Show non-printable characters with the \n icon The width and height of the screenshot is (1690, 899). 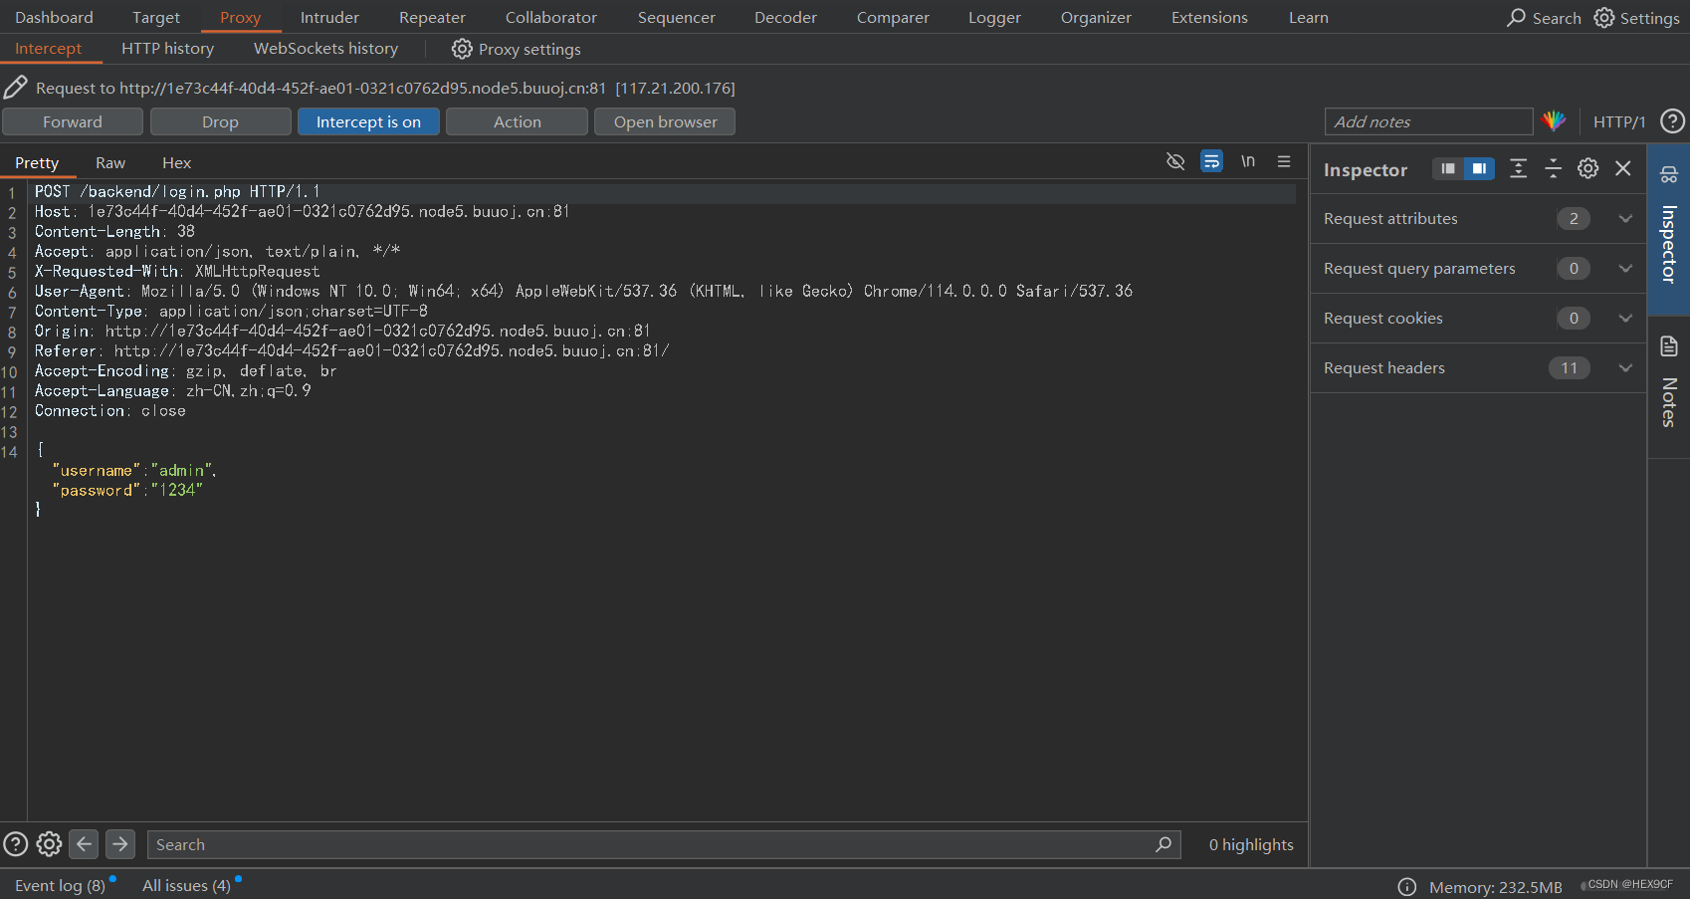[1248, 160]
